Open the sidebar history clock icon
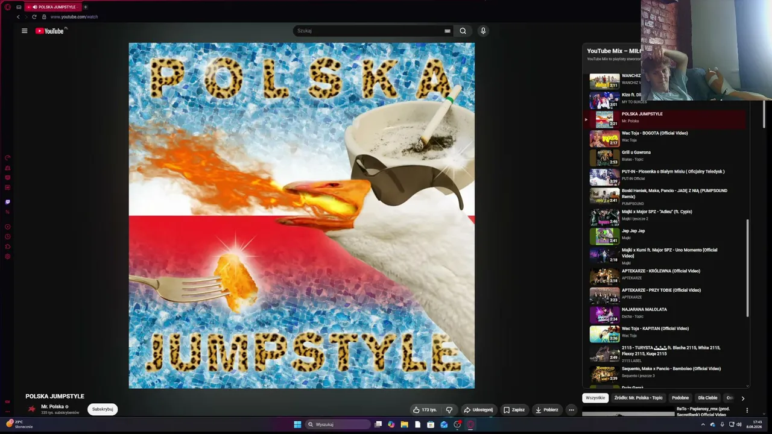Screen dimensions: 772x434 pos(8,237)
